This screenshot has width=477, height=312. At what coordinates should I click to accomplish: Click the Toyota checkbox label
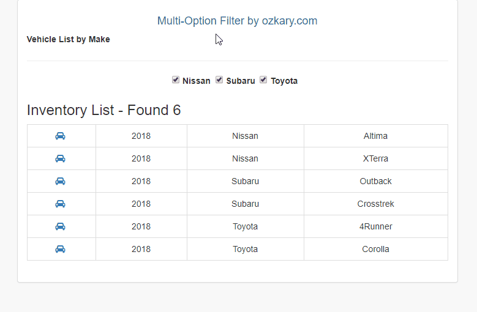284,81
